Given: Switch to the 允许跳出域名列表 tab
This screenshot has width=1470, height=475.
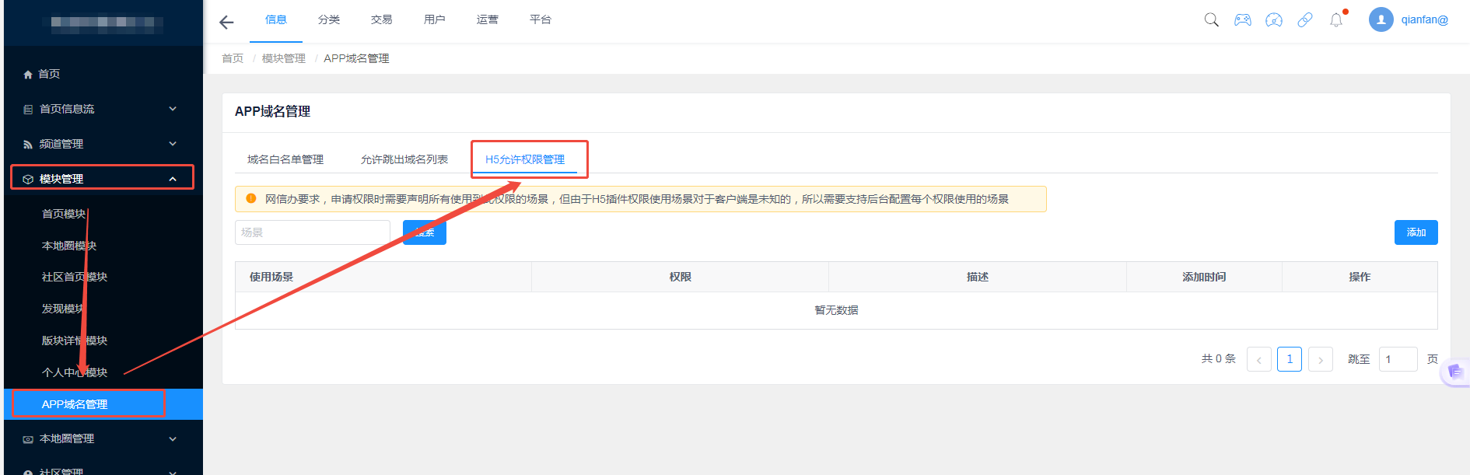Looking at the screenshot, I should [x=404, y=159].
